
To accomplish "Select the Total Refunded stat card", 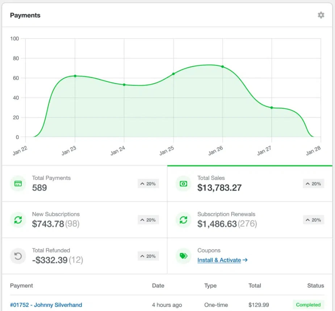I will tap(85, 256).
